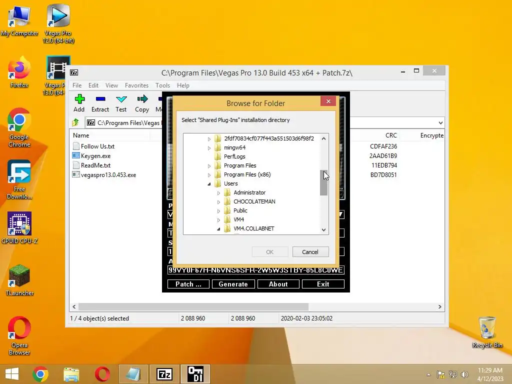The image size is (512, 384).
Task: Close the Browse for Folder dialog
Action: pyautogui.click(x=328, y=101)
